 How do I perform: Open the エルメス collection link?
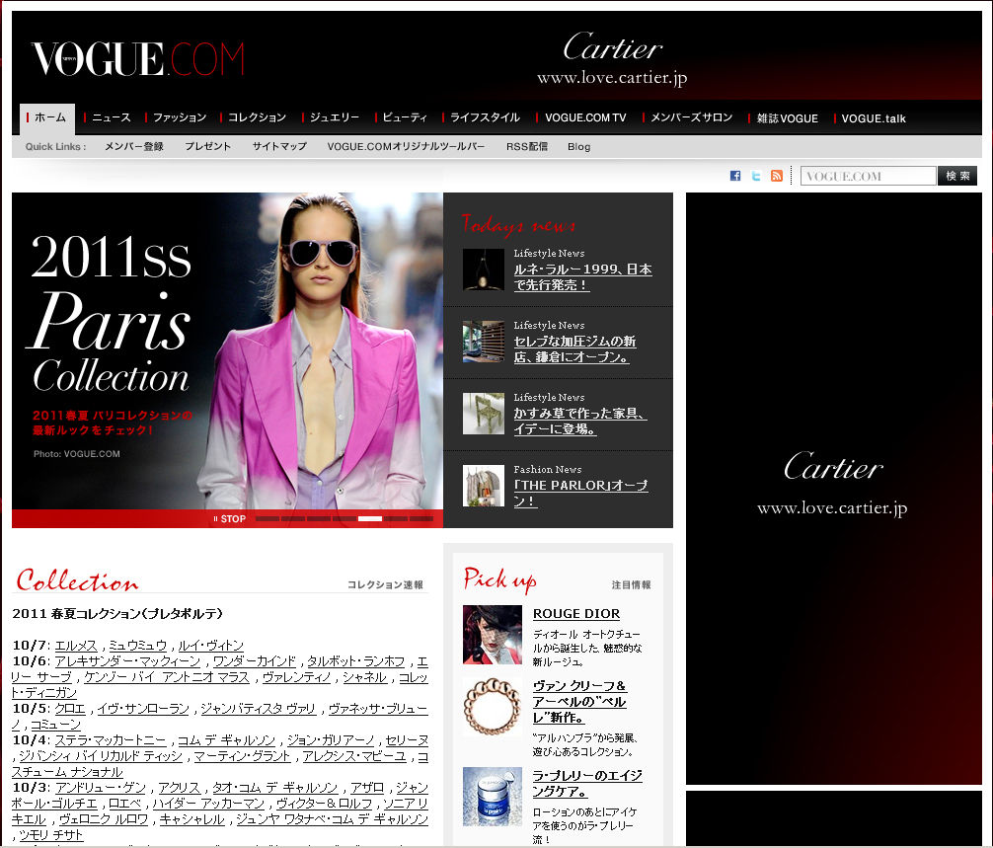coord(76,646)
